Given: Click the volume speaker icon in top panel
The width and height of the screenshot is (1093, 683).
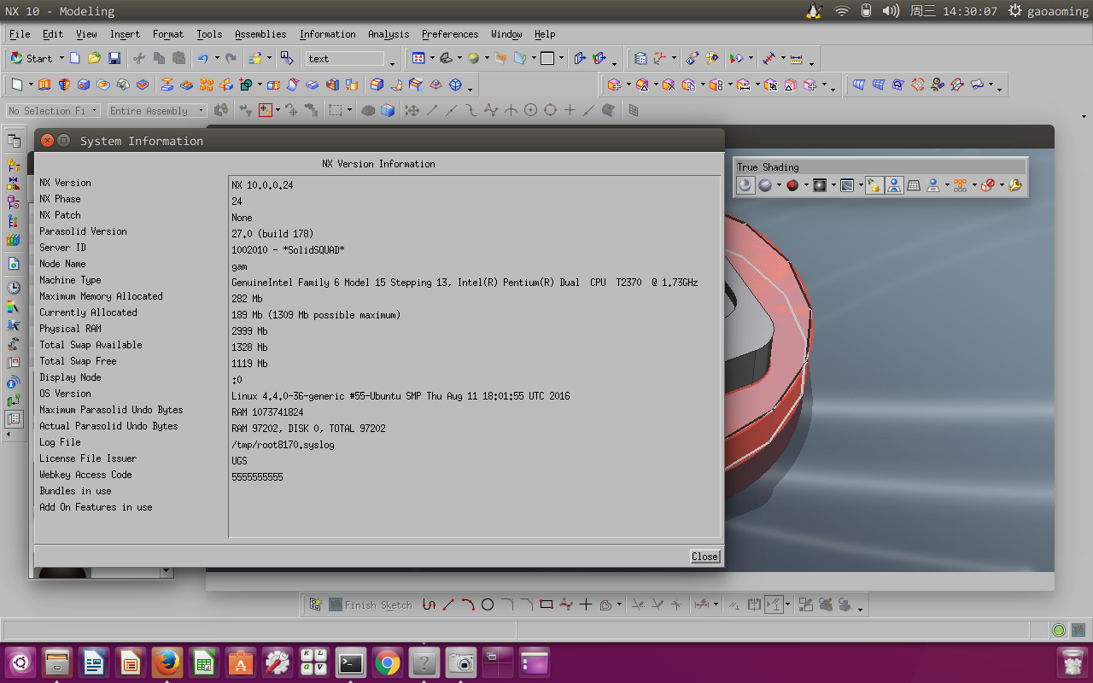Looking at the screenshot, I should pos(891,11).
